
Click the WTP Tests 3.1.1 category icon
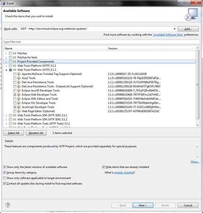pos(15,123)
